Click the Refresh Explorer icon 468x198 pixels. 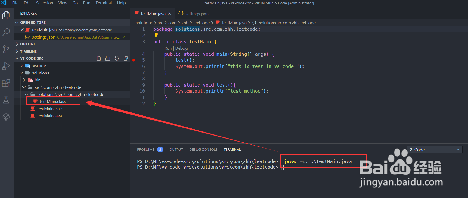tap(117, 58)
